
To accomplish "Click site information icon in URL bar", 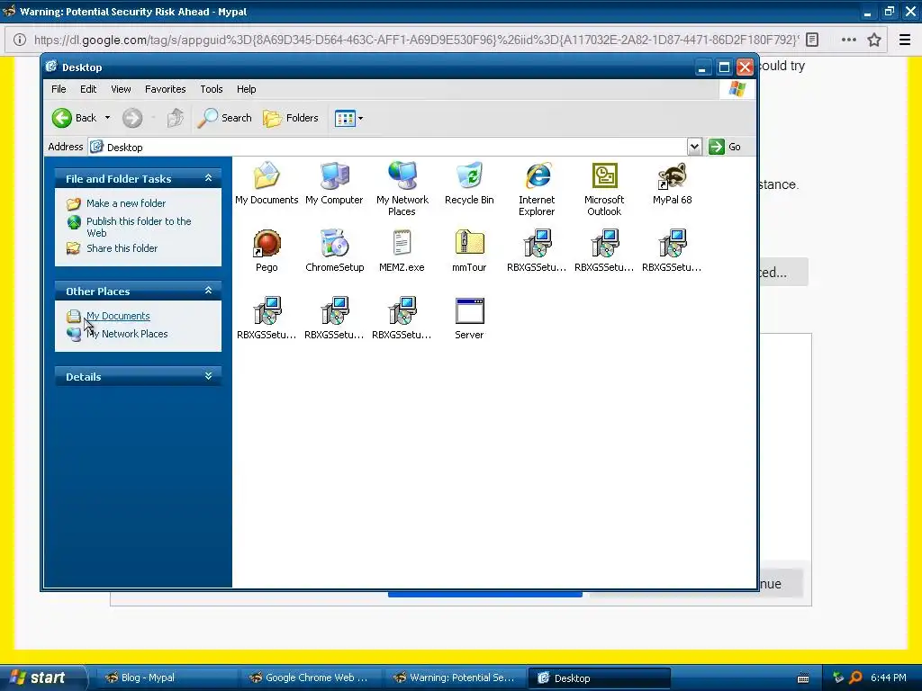I will coord(20,40).
